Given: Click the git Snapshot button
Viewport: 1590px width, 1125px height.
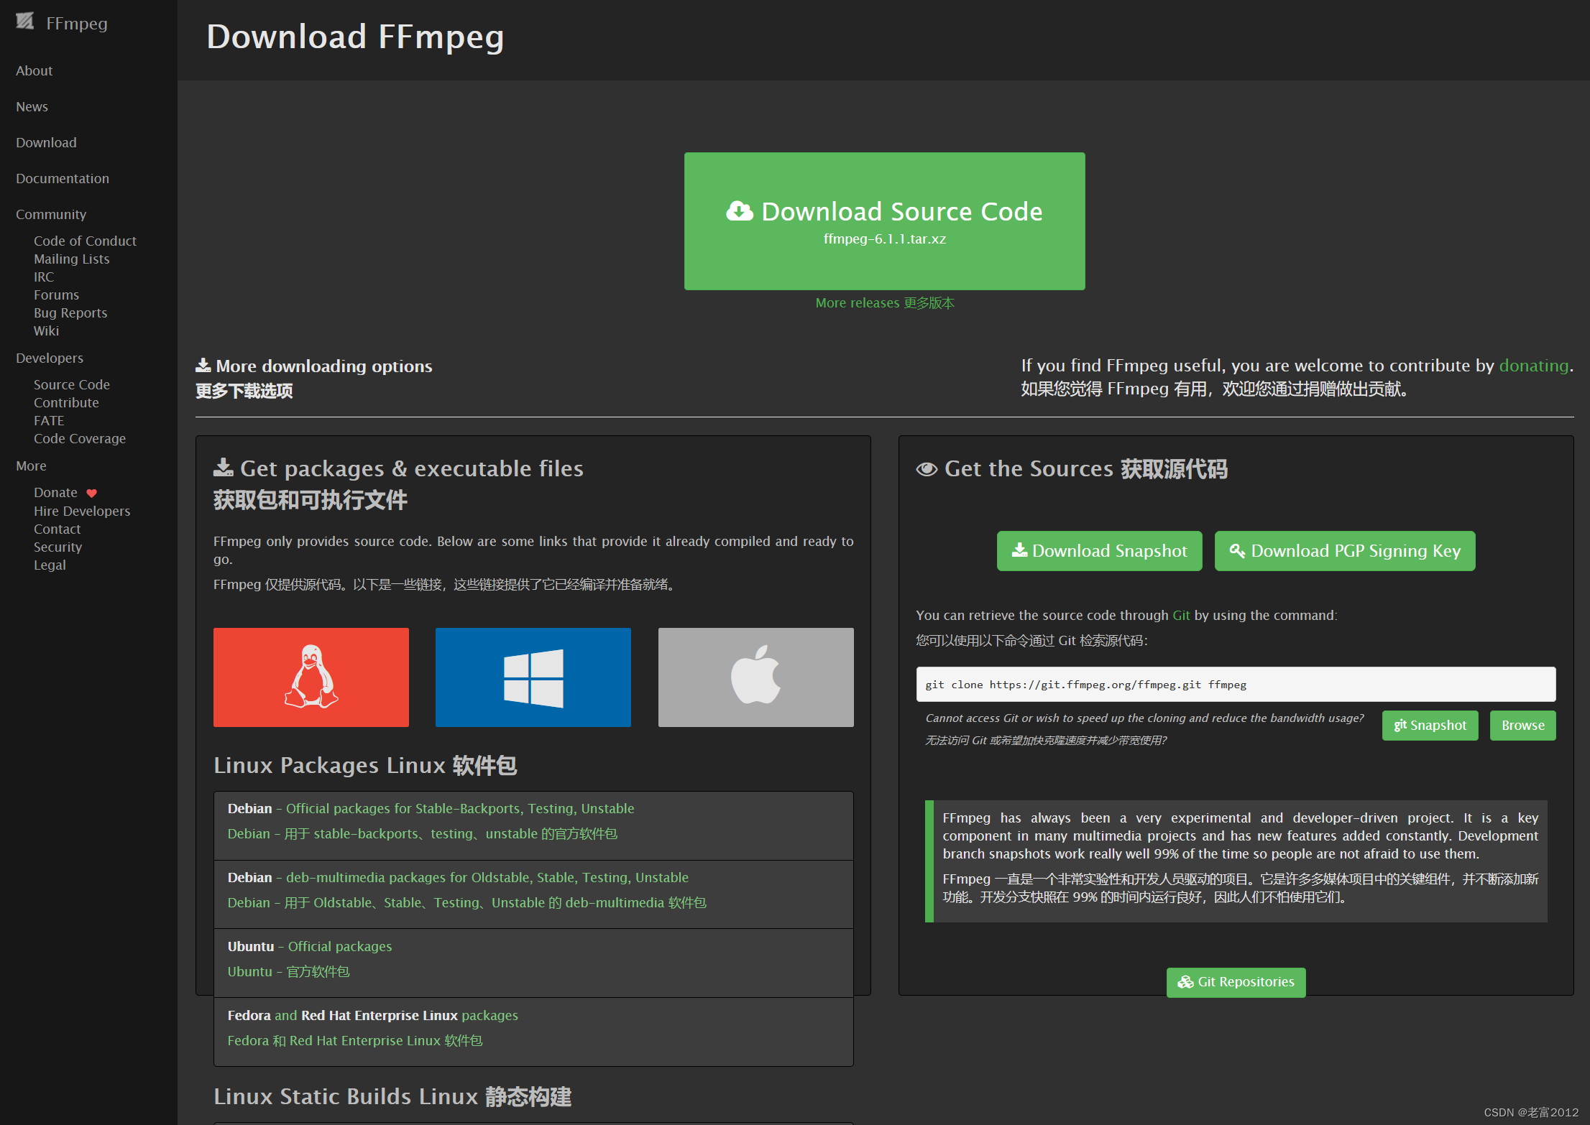Looking at the screenshot, I should pyautogui.click(x=1430, y=725).
